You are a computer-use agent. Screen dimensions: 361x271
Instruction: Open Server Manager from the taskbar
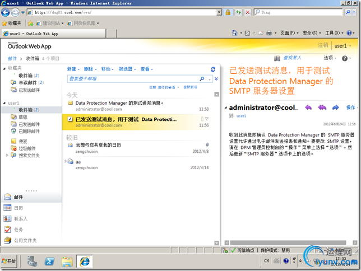pos(32,261)
